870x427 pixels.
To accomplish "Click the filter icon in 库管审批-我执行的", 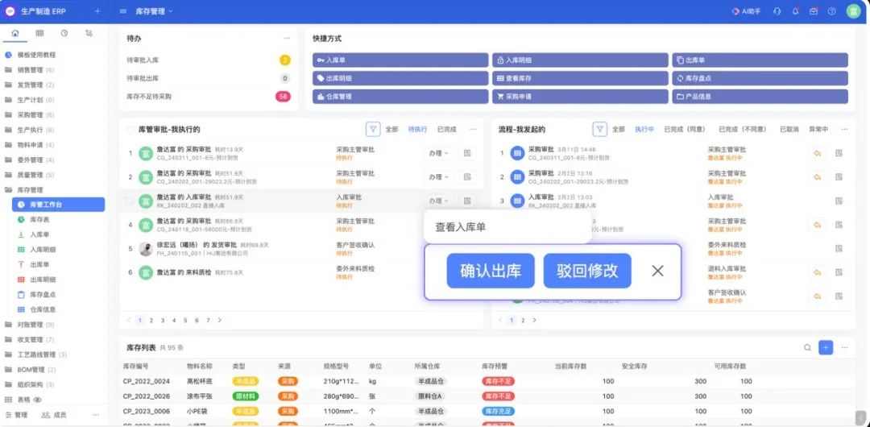I will click(x=373, y=130).
